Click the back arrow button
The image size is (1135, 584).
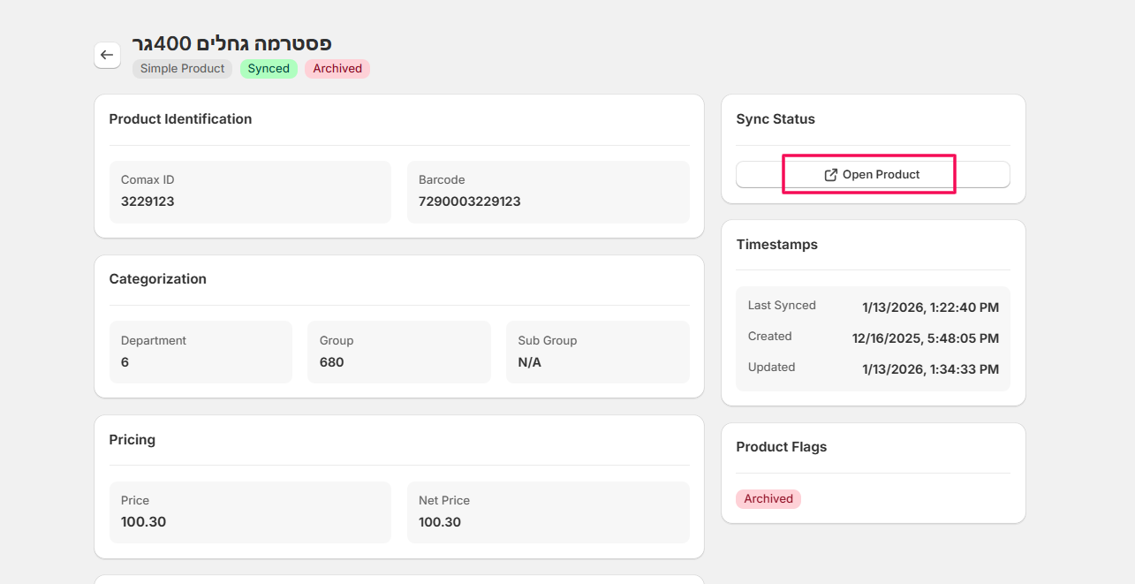(107, 55)
